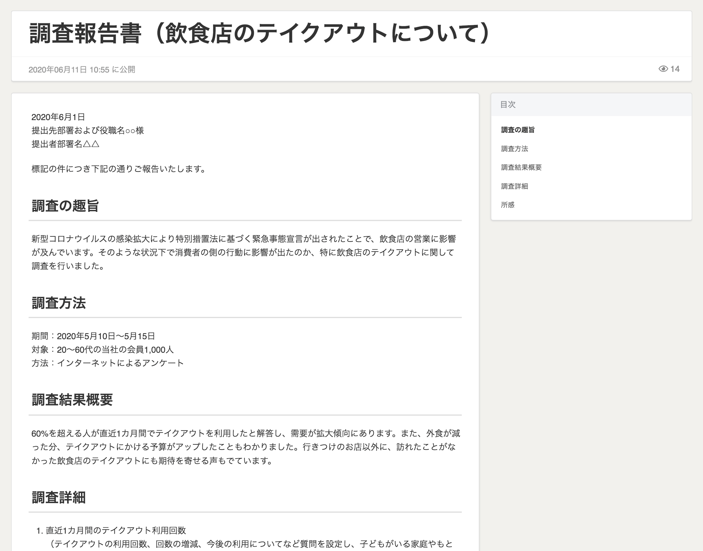Click the view count number 14
This screenshot has height=551, width=703.
[x=675, y=69]
